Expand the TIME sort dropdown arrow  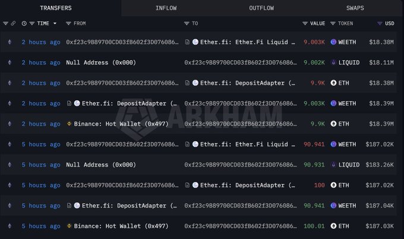pos(55,23)
